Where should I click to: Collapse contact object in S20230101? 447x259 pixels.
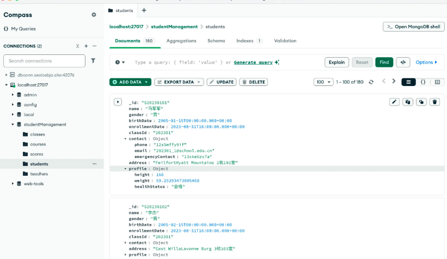point(125,139)
